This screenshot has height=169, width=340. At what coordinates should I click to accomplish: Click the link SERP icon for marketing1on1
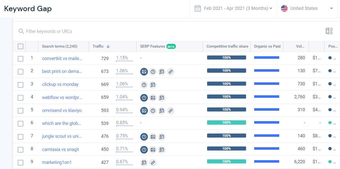pos(153,163)
